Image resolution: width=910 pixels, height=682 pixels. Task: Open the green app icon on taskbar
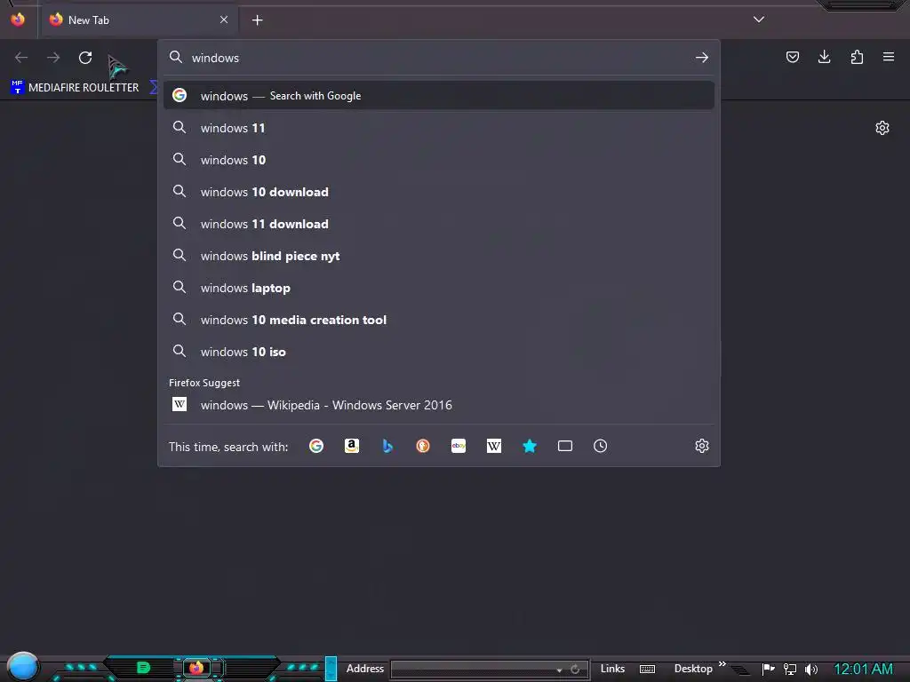click(x=143, y=668)
